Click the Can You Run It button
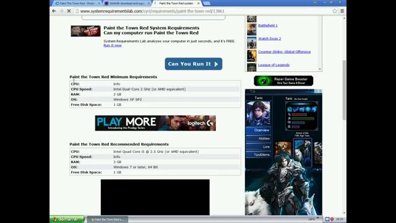The height and width of the screenshot is (223, 396). click(x=194, y=64)
